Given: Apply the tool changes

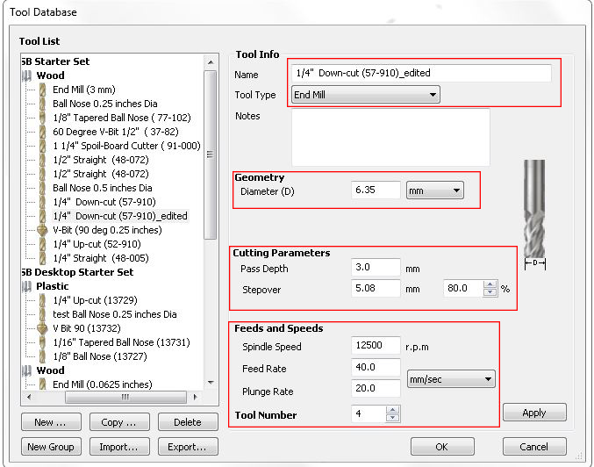Looking at the screenshot, I should click(534, 413).
